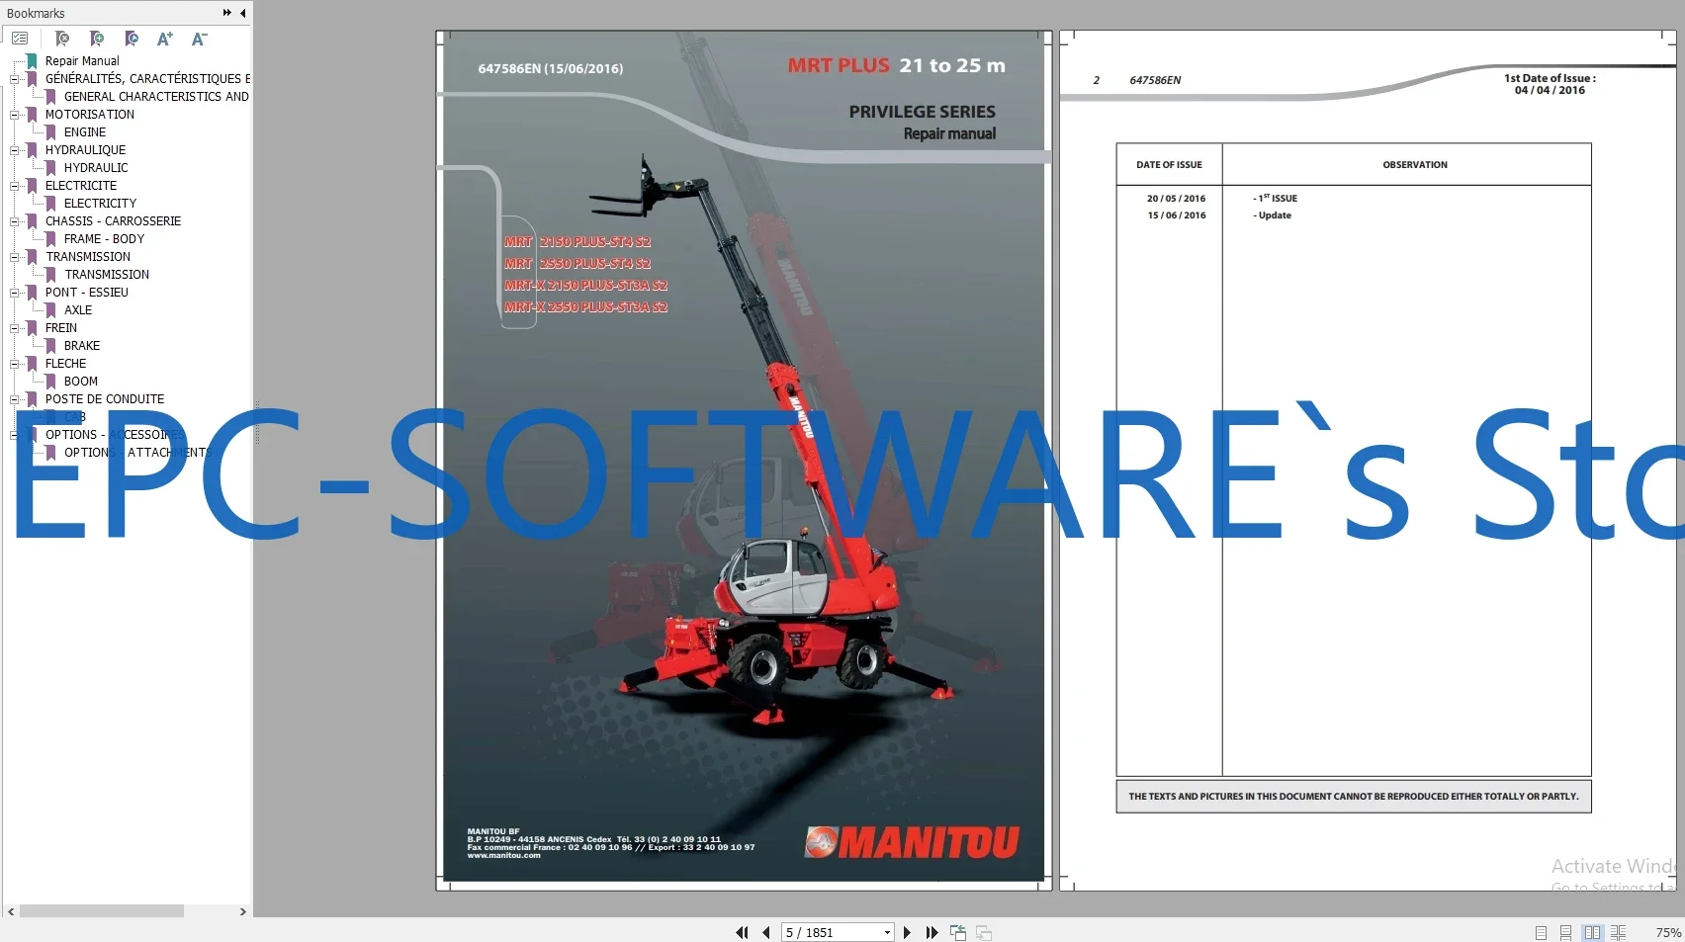The width and height of the screenshot is (1685, 942).
Task: Select the AXLE bookmark
Action: tap(78, 310)
